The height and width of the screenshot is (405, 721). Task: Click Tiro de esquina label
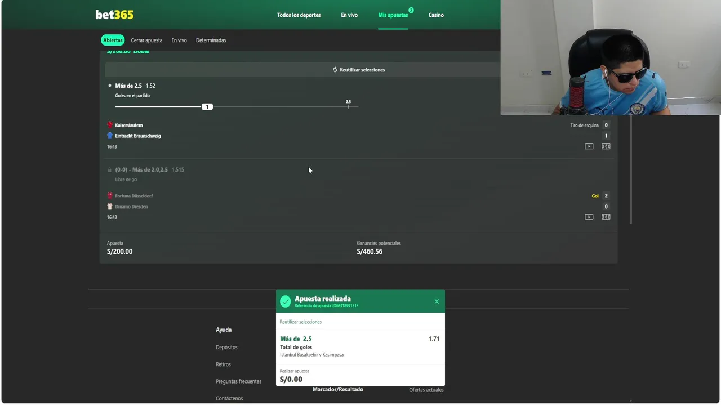[584, 125]
